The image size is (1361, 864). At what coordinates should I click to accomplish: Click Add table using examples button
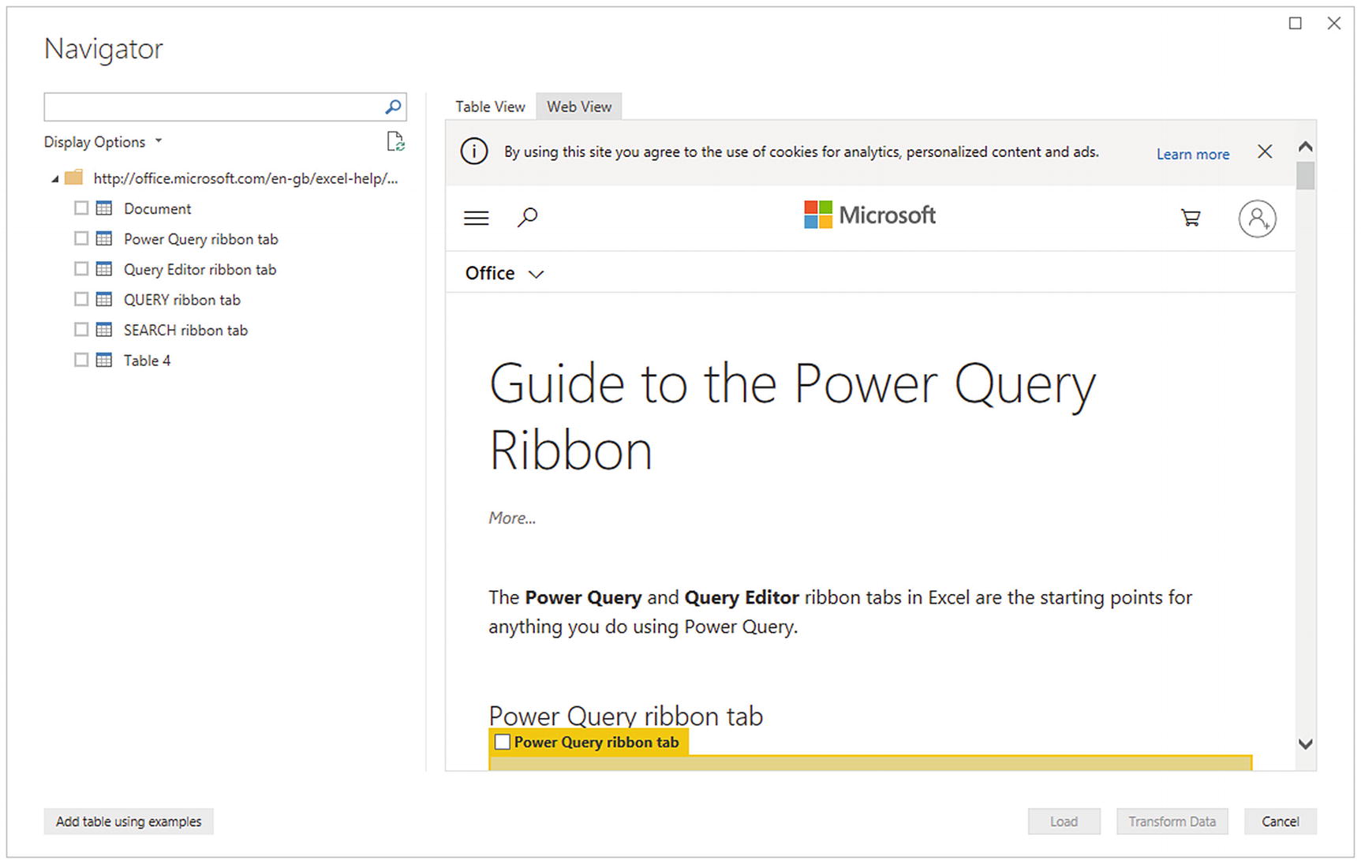click(x=129, y=821)
